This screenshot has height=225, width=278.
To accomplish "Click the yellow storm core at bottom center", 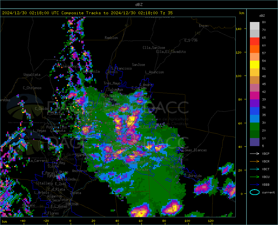I will pos(141,212).
